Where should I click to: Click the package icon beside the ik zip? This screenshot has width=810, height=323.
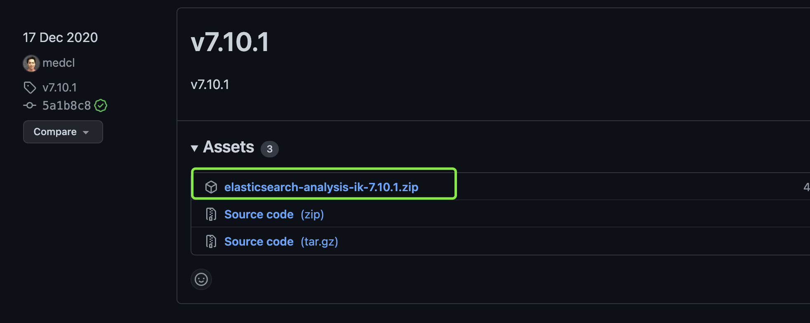[211, 187]
